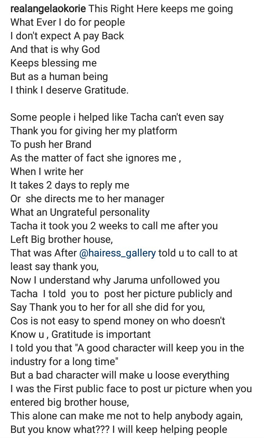Select the text "I don't expect A pay Back"

tap(67, 36)
